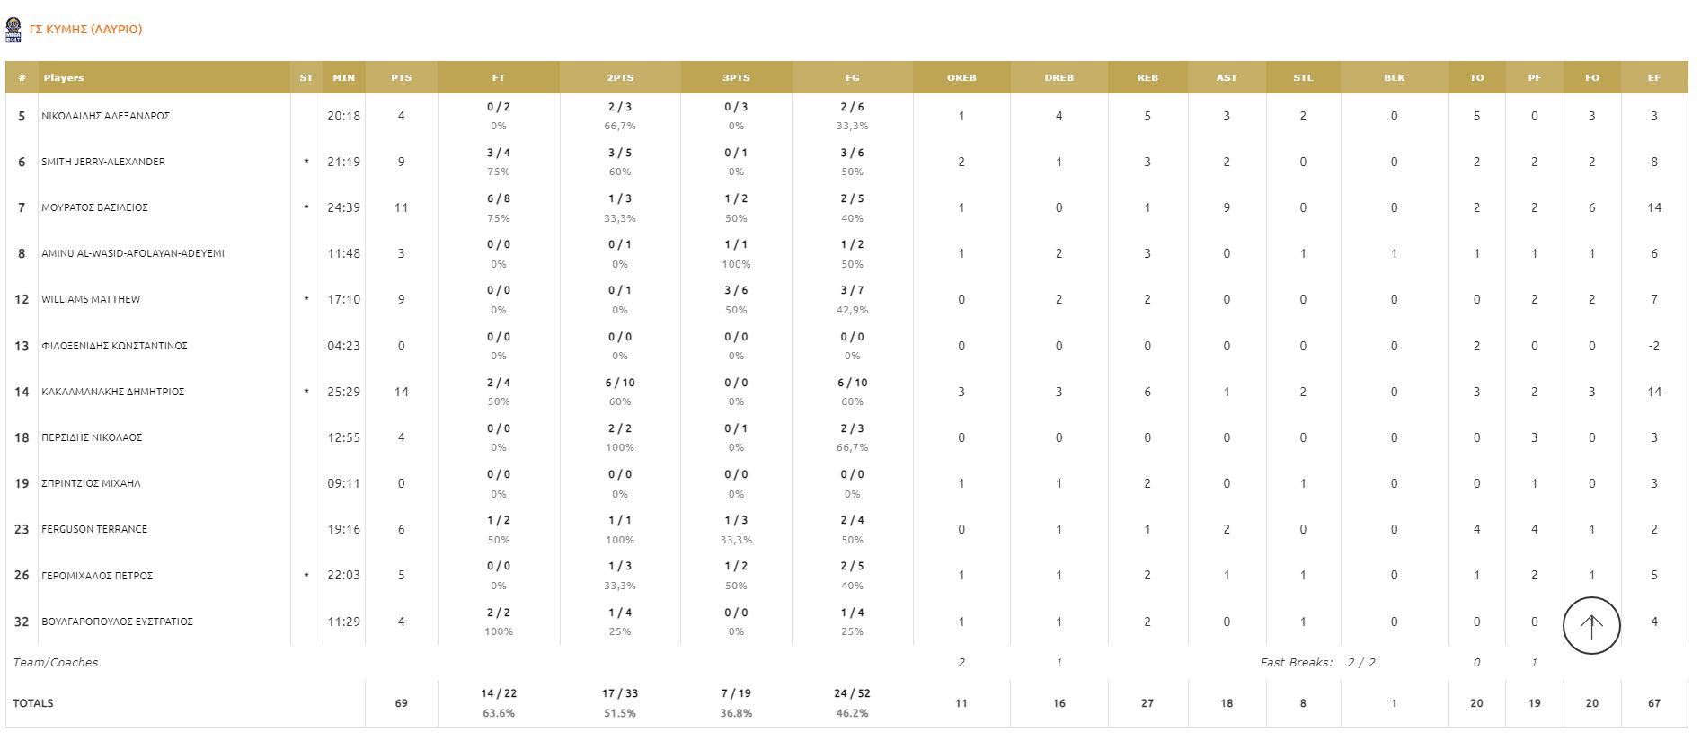Click the REB column header

coord(1147,78)
